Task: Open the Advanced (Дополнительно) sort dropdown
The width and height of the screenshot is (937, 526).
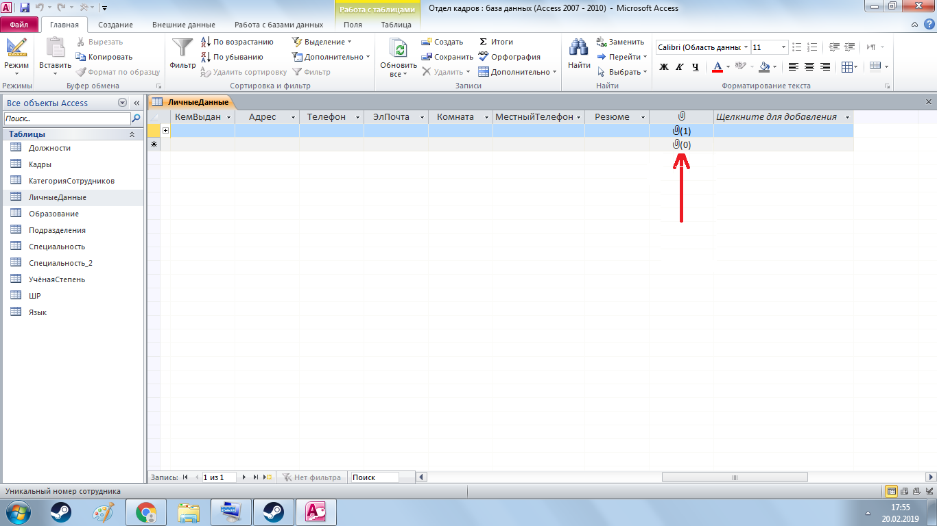Action: [x=331, y=57]
